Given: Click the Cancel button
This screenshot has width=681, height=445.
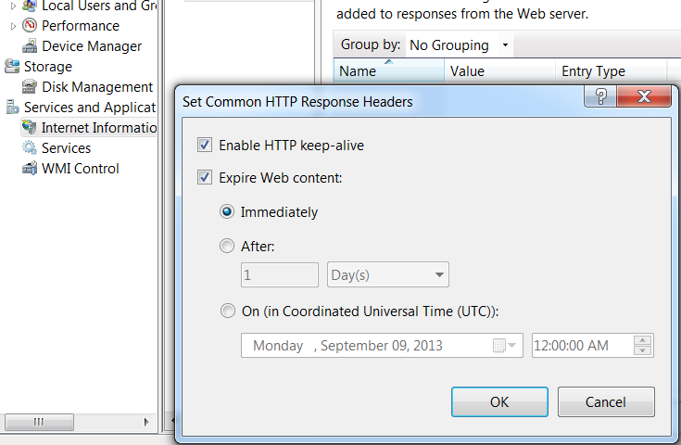Looking at the screenshot, I should point(606,401).
